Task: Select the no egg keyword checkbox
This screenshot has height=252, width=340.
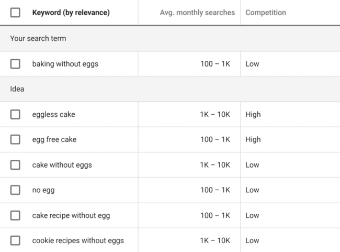Action: pos(15,190)
